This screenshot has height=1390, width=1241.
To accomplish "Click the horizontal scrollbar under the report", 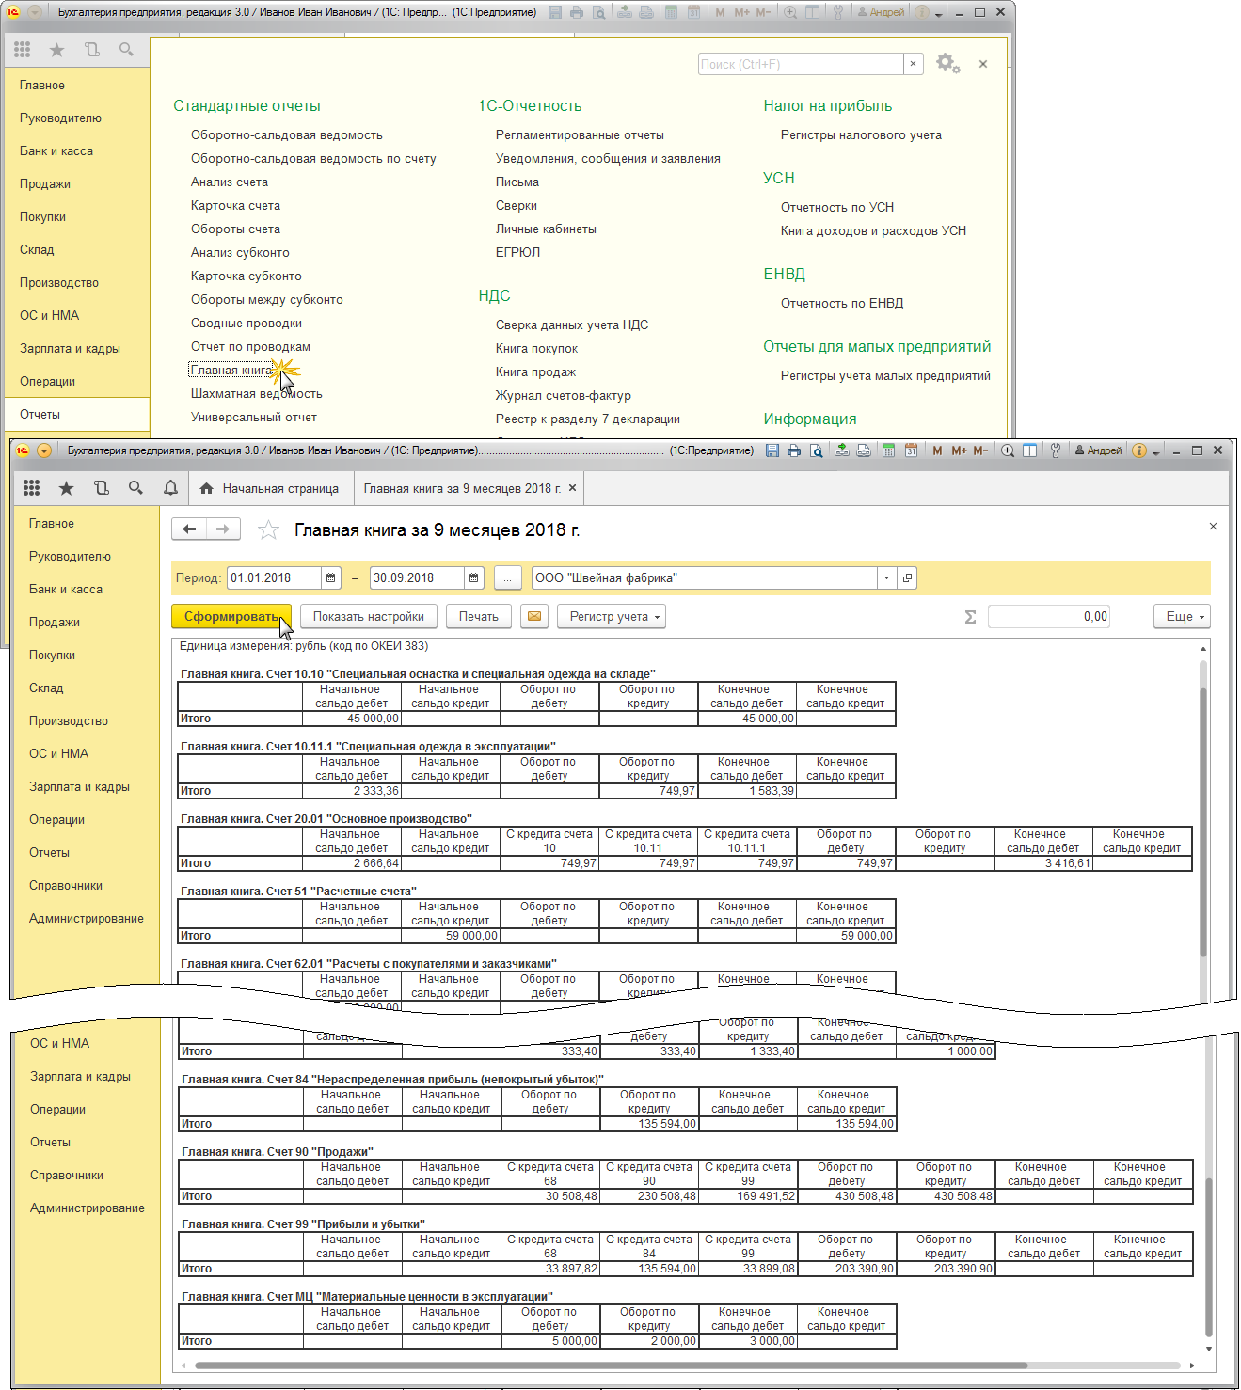I will tap(612, 1366).
